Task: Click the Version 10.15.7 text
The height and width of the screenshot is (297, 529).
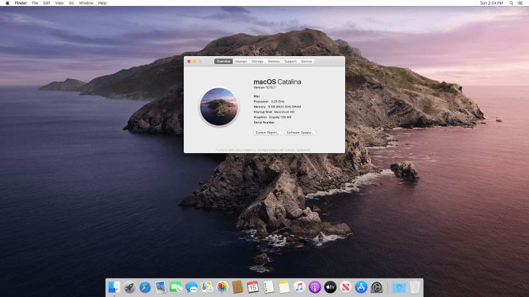Action: (264, 88)
